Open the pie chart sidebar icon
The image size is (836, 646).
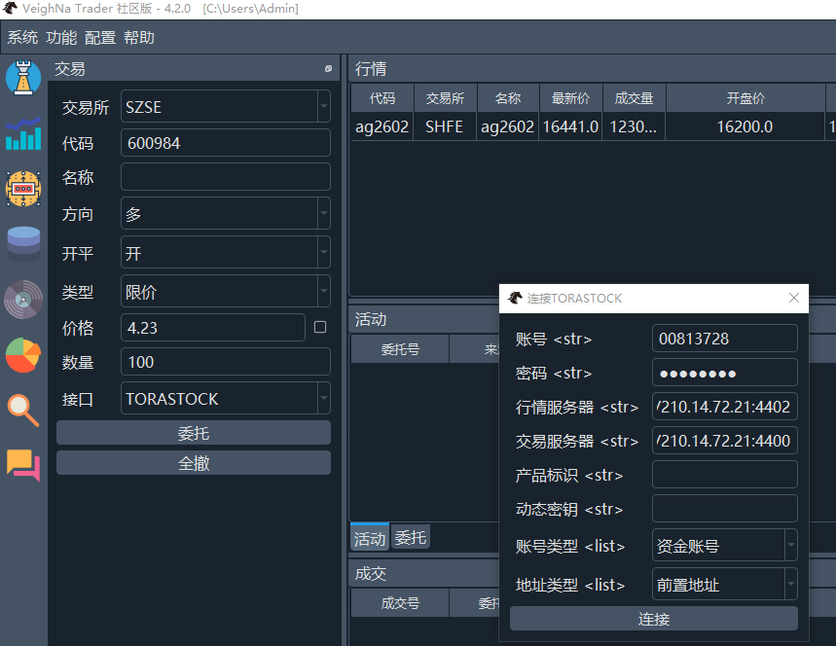click(23, 355)
